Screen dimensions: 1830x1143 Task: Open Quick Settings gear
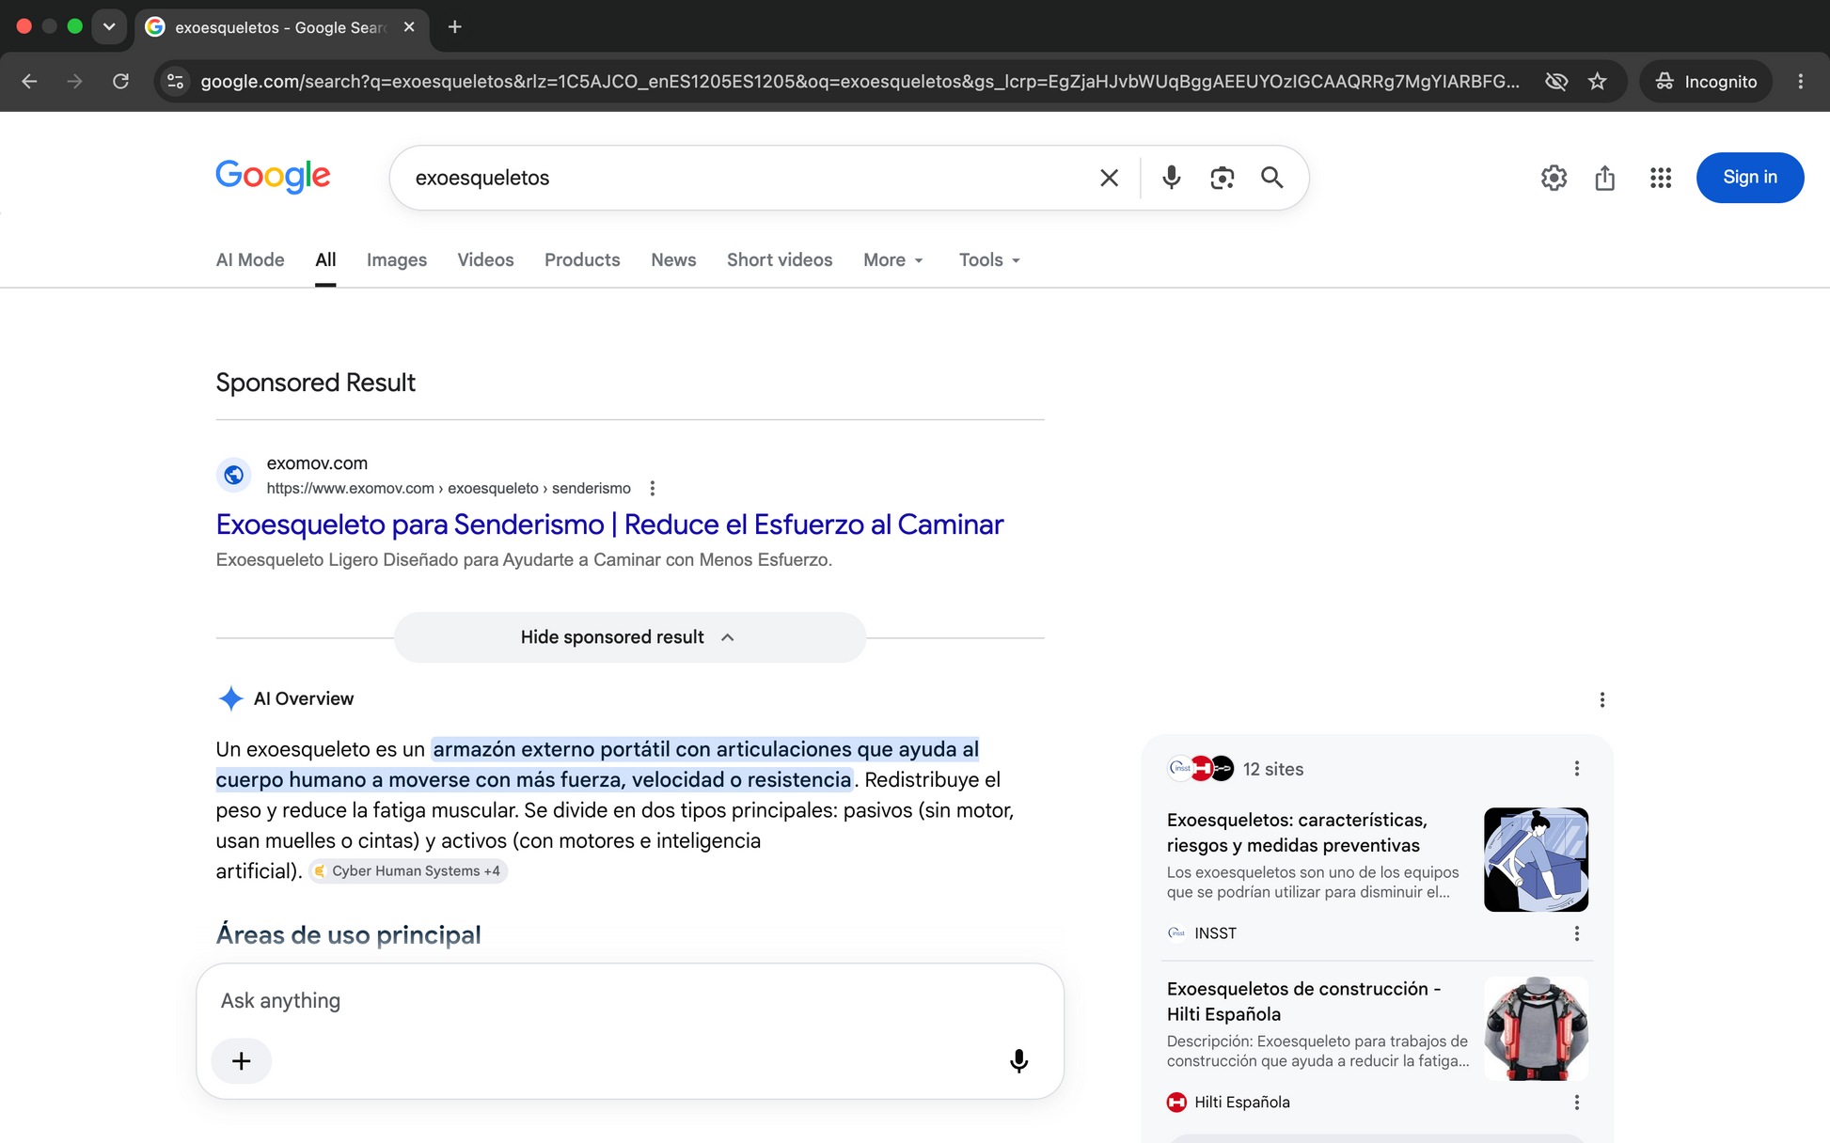pyautogui.click(x=1554, y=178)
